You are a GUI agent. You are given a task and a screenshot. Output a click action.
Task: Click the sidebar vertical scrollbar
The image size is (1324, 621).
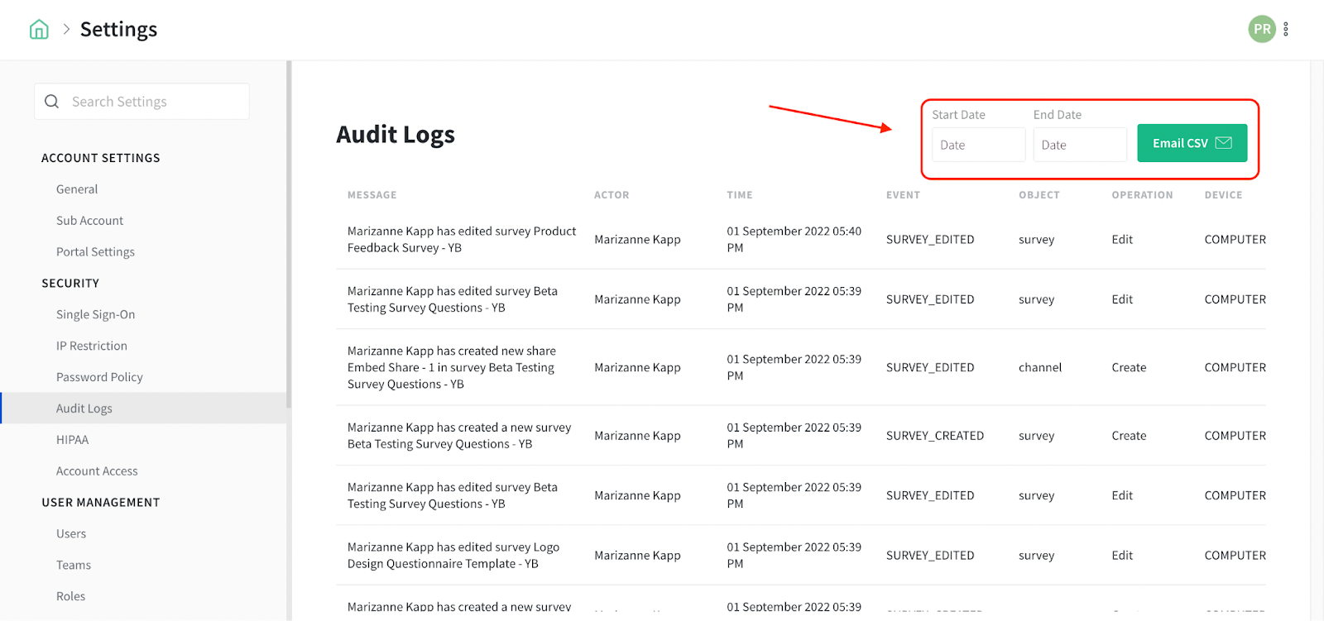289,234
